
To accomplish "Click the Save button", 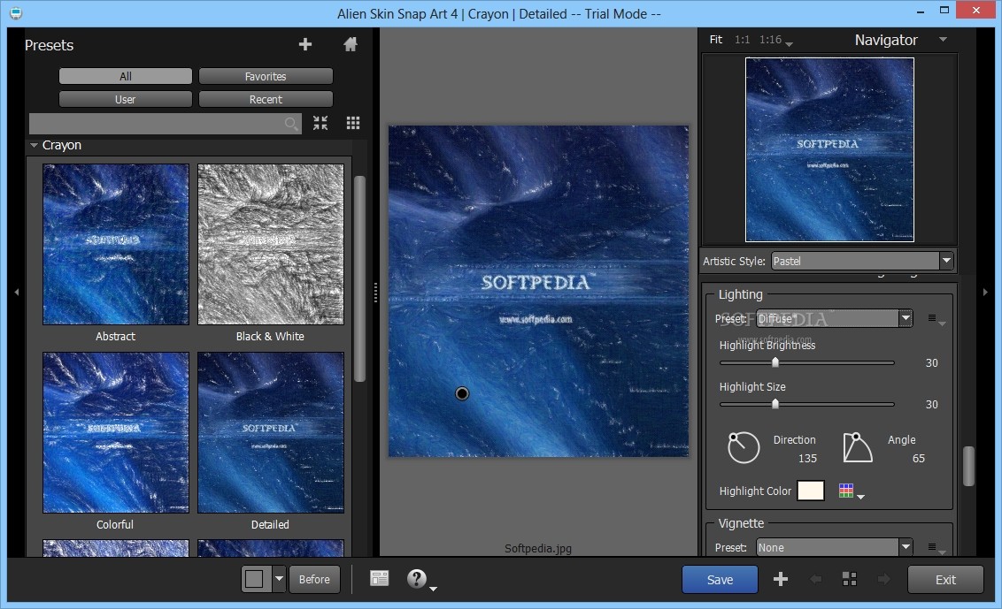I will (x=720, y=579).
